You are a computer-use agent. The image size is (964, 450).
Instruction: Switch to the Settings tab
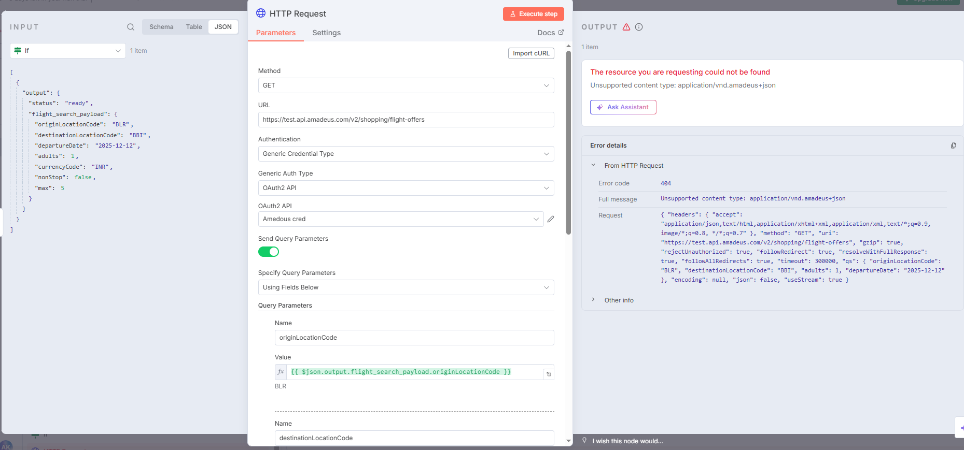tap(326, 33)
